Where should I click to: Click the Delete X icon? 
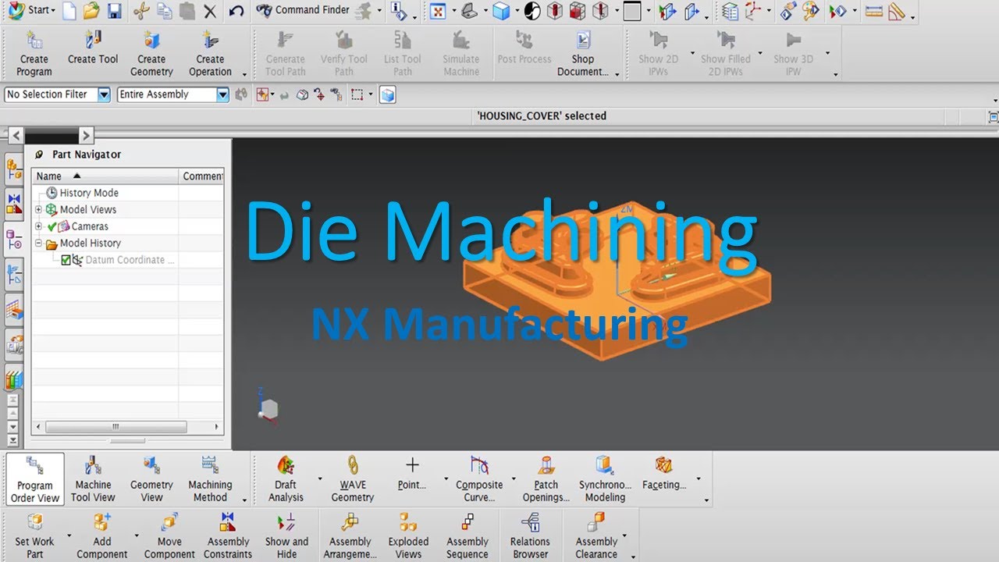click(210, 11)
